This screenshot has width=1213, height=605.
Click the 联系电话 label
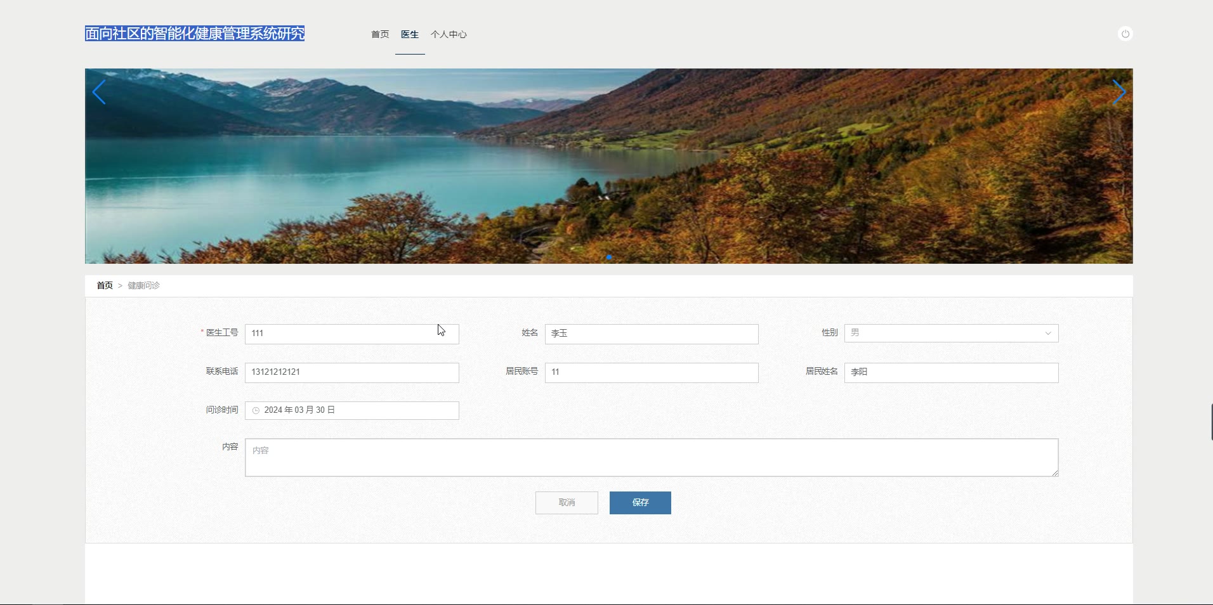[x=221, y=371]
